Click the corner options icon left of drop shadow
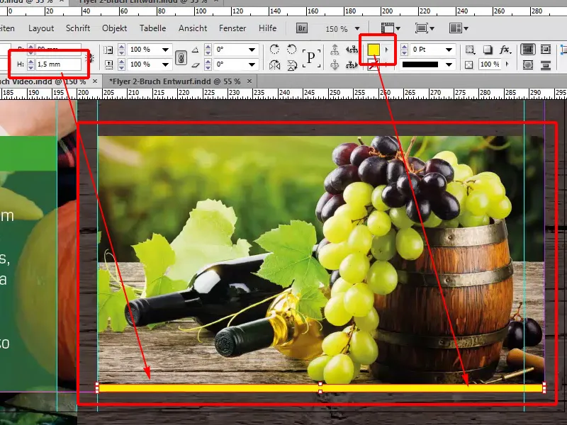 (x=470, y=49)
